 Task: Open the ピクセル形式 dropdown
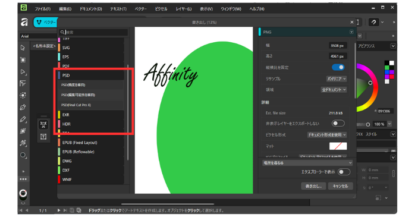tap(327, 135)
